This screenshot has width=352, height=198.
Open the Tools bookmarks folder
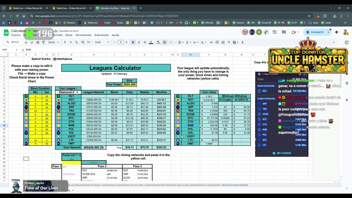coord(313,23)
